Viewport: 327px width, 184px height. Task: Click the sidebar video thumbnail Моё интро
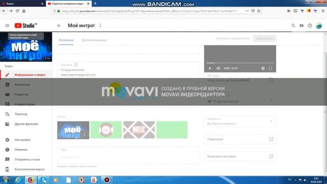(x=26, y=47)
